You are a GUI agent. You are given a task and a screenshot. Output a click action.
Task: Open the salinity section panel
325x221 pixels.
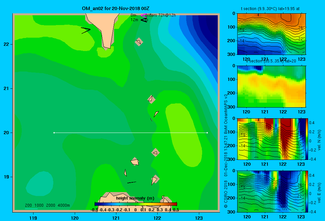tap(271, 86)
